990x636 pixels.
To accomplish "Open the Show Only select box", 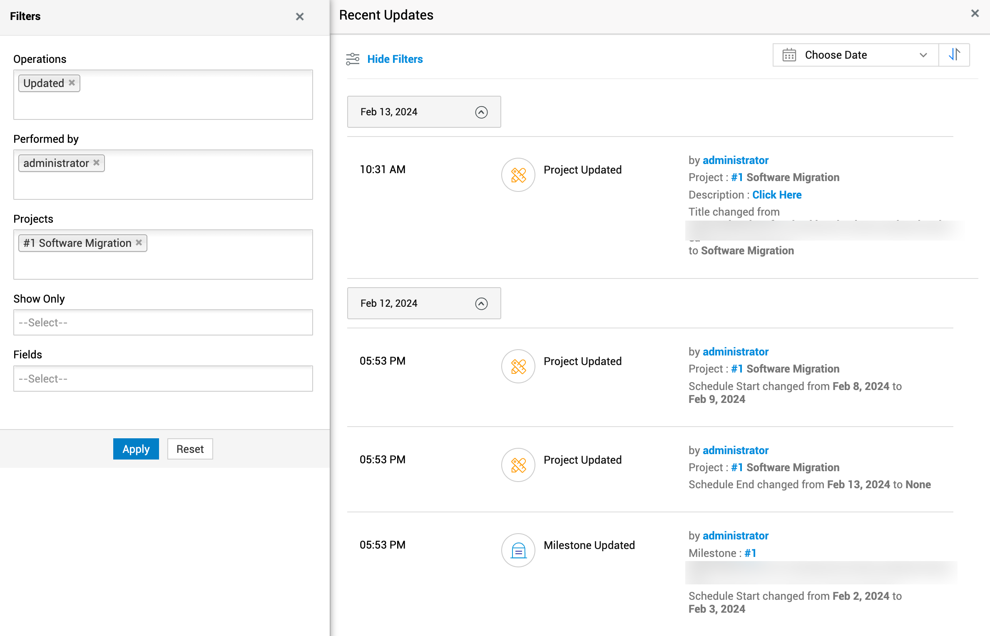I will click(x=163, y=322).
